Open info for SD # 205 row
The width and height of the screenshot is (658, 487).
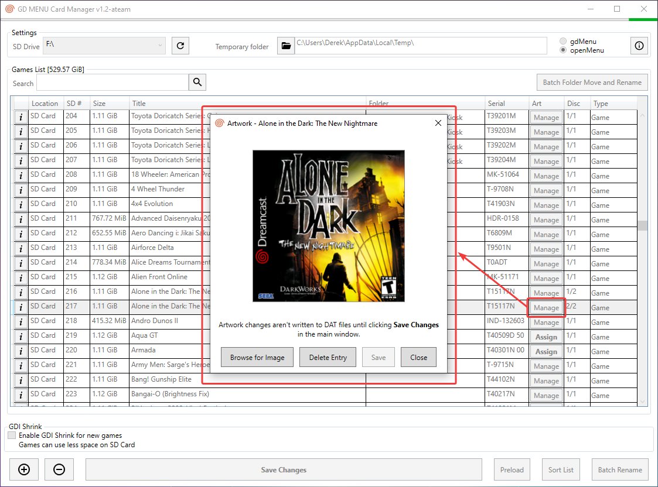[x=21, y=132]
